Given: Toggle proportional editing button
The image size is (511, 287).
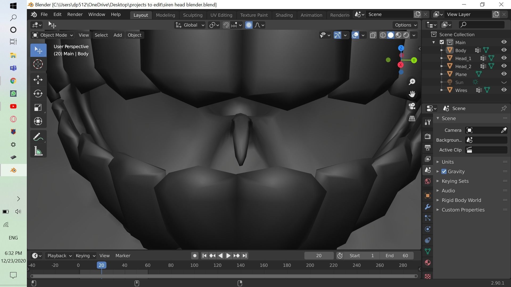Looking at the screenshot, I should coord(249,25).
